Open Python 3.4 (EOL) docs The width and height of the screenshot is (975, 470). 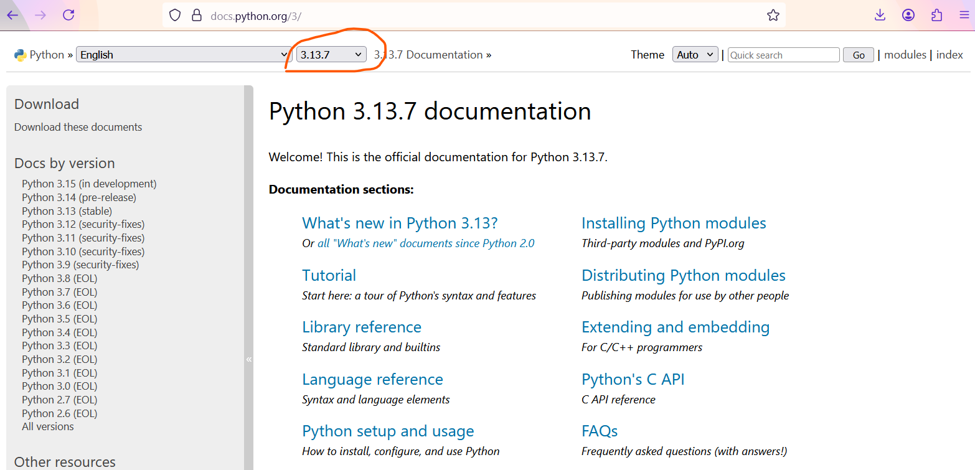(x=60, y=332)
